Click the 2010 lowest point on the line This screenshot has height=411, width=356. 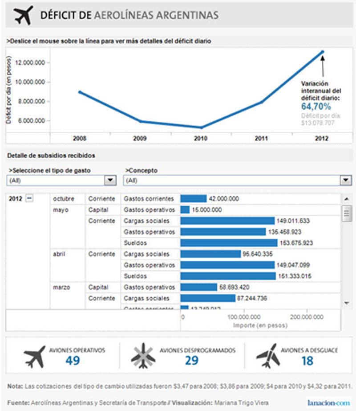point(202,127)
